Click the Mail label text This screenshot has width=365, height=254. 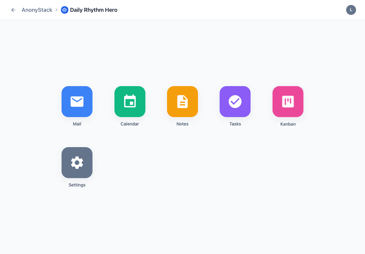[x=77, y=124]
